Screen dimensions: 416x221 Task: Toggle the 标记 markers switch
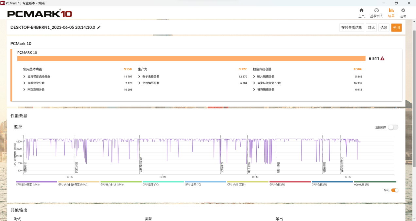click(x=395, y=190)
